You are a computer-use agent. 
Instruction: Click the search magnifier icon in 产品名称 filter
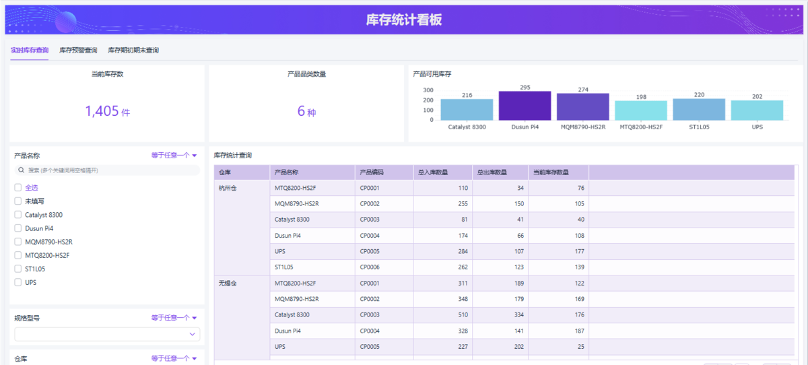[21, 170]
